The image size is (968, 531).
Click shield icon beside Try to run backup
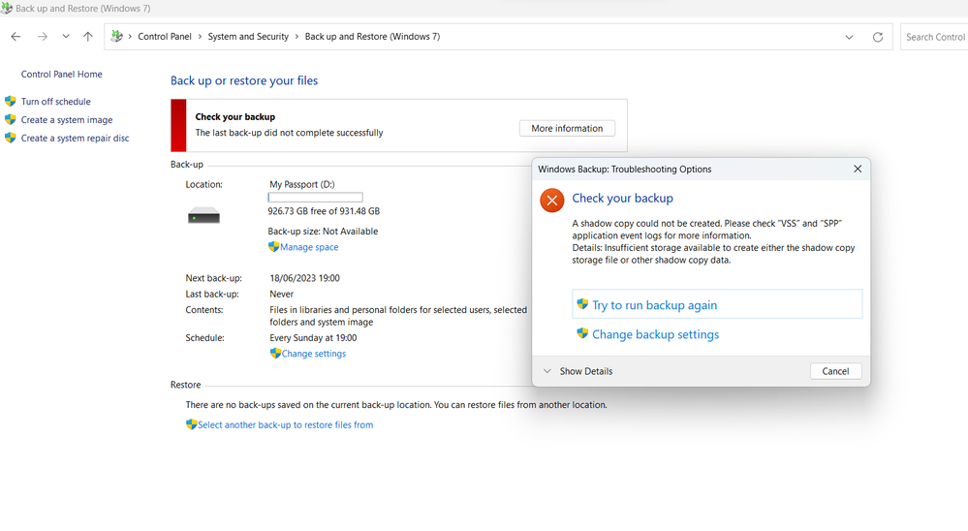[582, 304]
